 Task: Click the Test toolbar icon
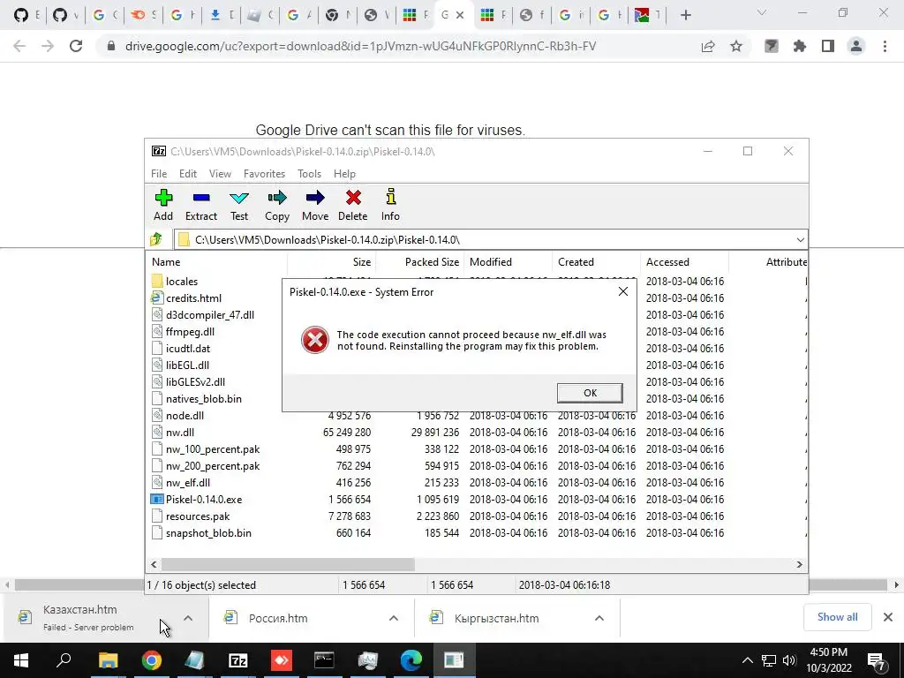coord(239,205)
